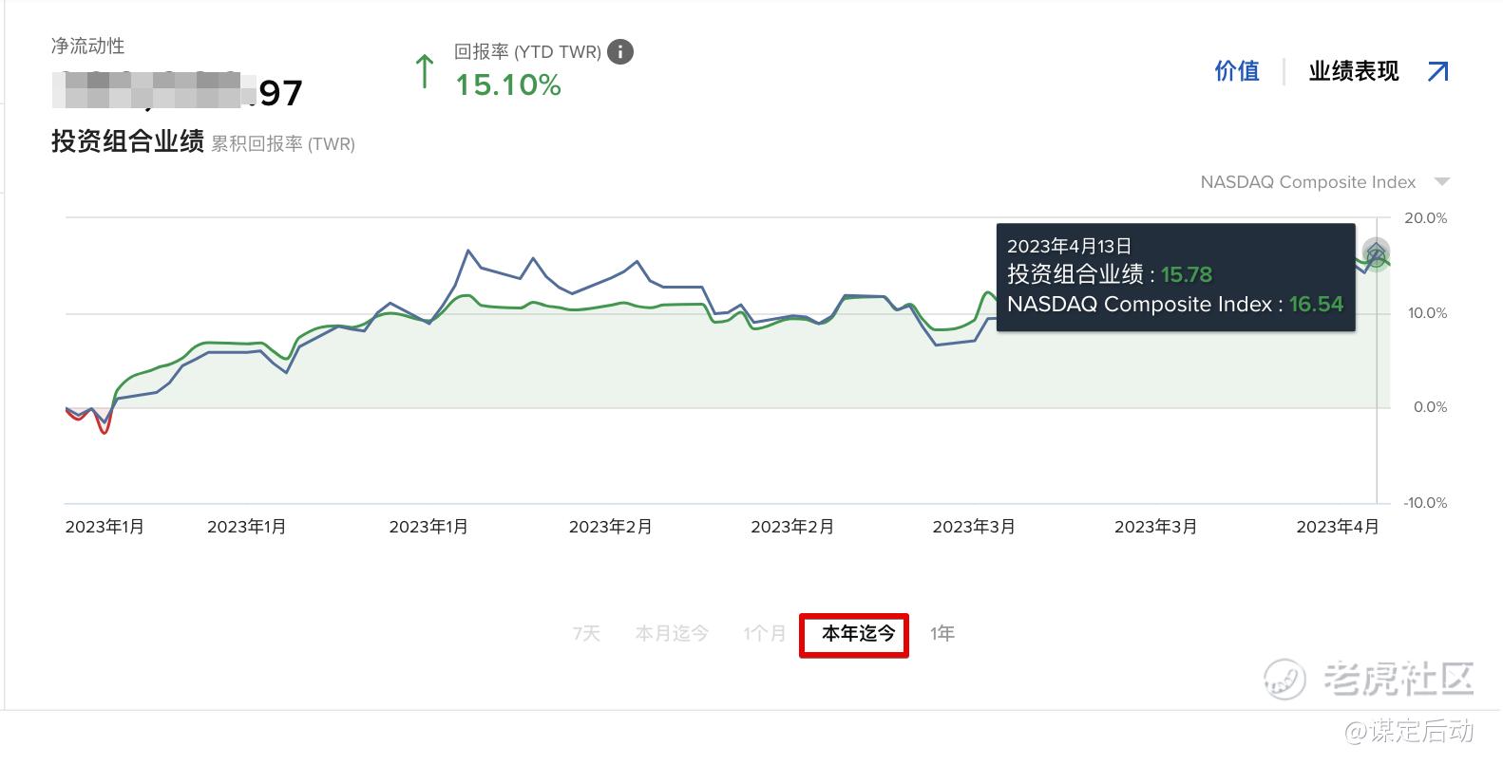Screen dimensions: 1503x765
Task: Select the 本年迄今 time range
Action: tap(858, 633)
